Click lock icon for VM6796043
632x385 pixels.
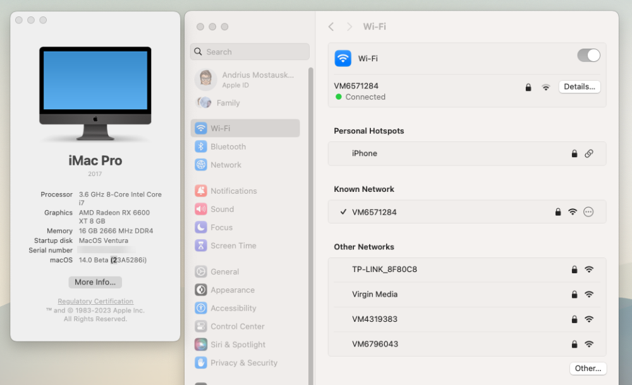coord(574,345)
